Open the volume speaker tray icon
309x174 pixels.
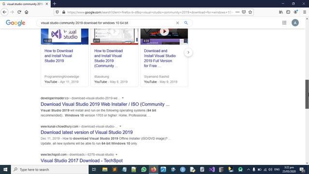pyautogui.click(x=270, y=170)
